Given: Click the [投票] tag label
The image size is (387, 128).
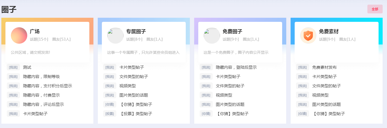Looking at the screenshot, I should pyautogui.click(x=110, y=114).
